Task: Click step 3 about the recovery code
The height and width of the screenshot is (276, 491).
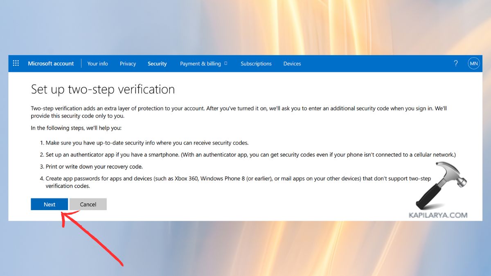Action: pyautogui.click(x=101, y=166)
